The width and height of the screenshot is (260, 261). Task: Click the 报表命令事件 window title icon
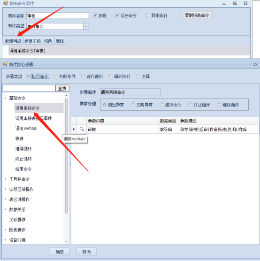(x=6, y=3)
